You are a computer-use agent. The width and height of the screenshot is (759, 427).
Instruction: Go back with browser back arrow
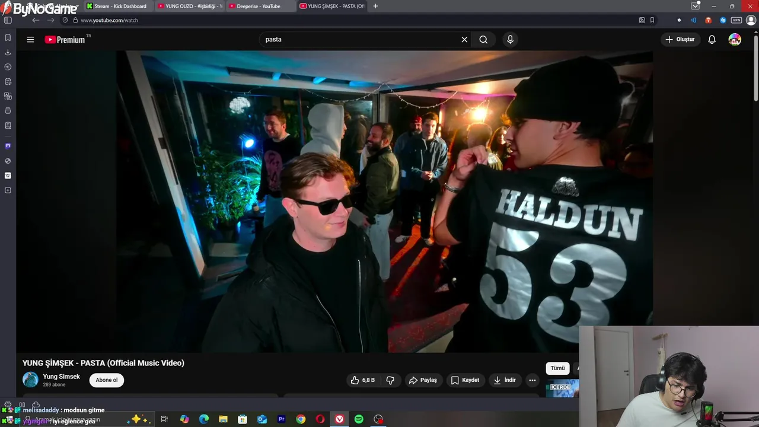coord(36,20)
